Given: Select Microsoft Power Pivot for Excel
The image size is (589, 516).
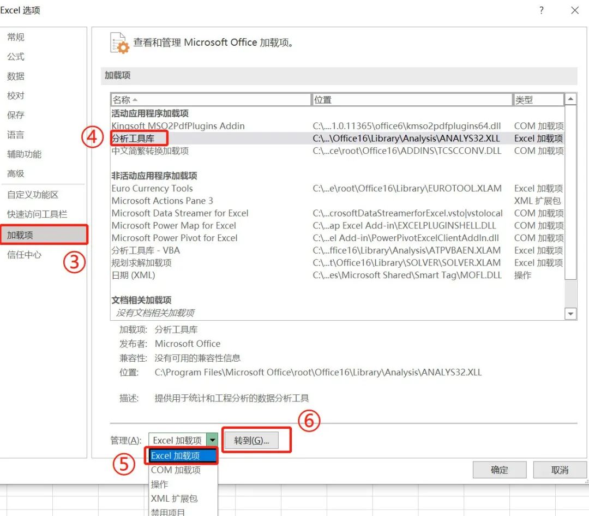Looking at the screenshot, I should tap(338, 238).
